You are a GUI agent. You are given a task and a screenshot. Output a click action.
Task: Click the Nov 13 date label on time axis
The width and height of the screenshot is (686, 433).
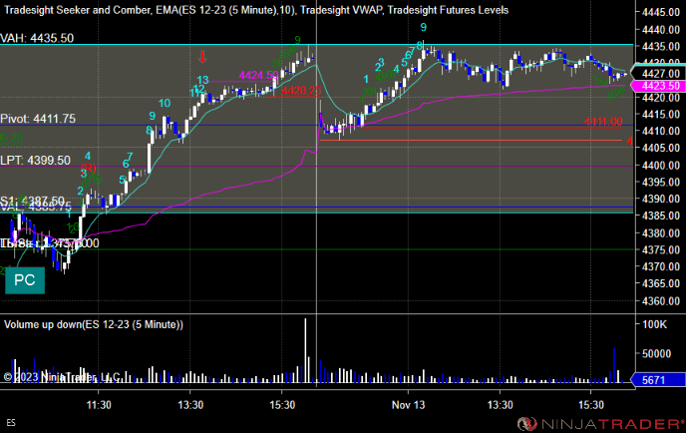coord(408,405)
